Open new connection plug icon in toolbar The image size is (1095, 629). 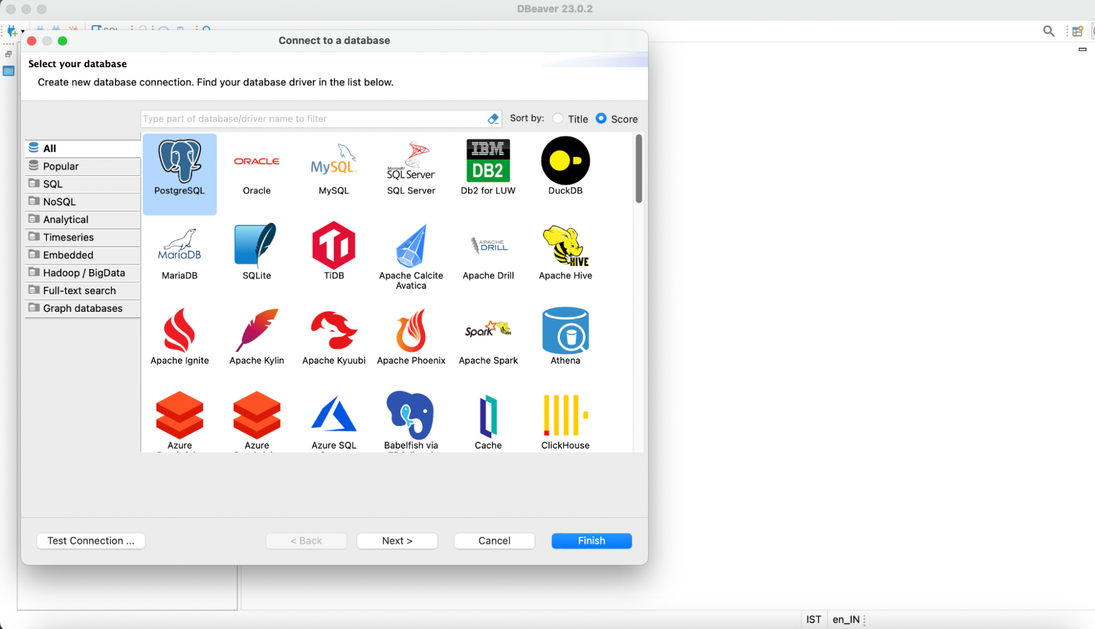12,31
